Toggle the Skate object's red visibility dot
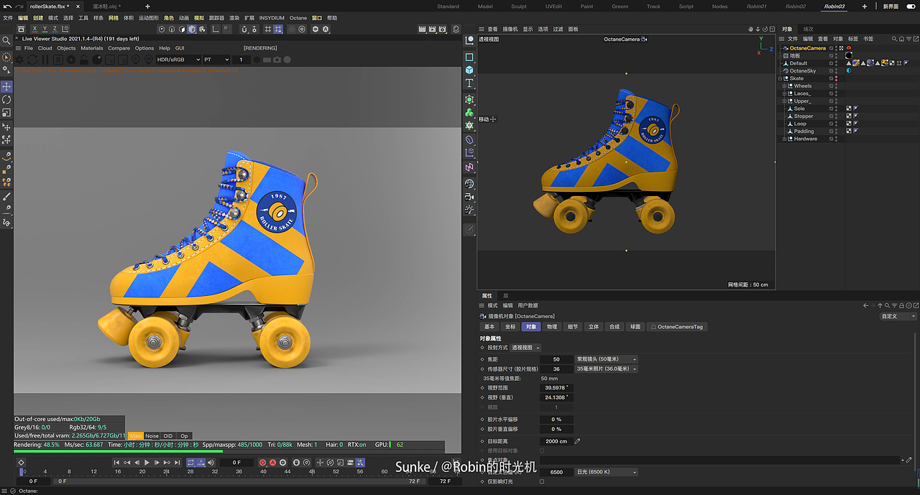This screenshot has width=920, height=495. 836,77
